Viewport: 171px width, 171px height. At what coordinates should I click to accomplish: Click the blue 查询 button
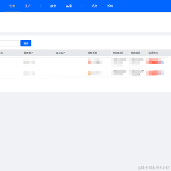pos(26,43)
